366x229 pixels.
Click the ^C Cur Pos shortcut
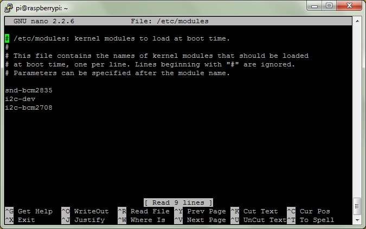(x=309, y=211)
